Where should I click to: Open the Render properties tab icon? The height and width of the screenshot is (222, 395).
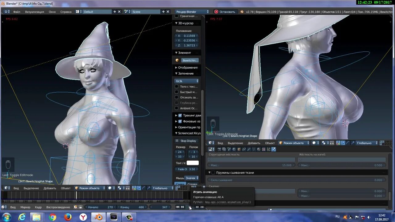point(219,149)
